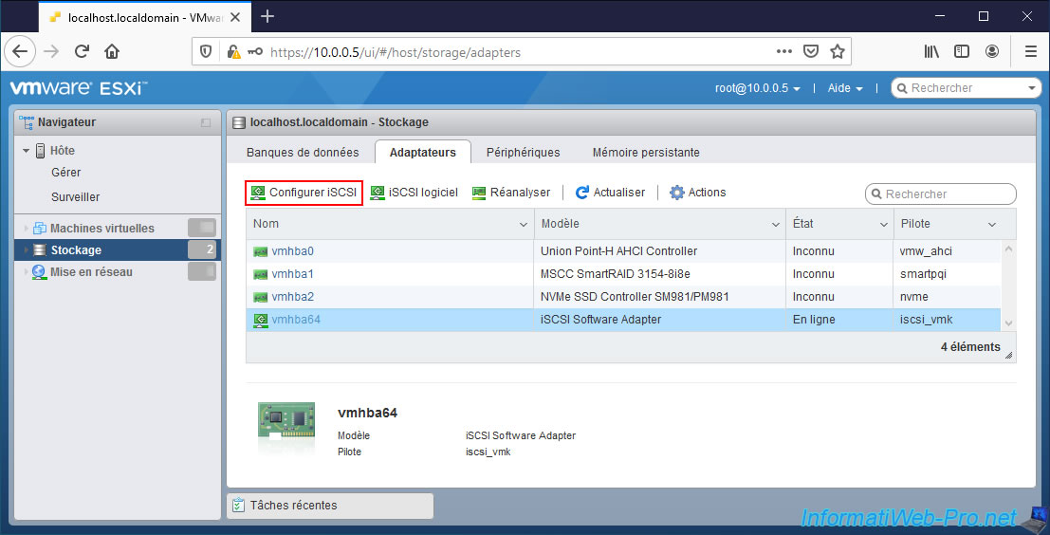1050x535 pixels.
Task: Open the État column dropdown arrow
Action: pos(884,225)
